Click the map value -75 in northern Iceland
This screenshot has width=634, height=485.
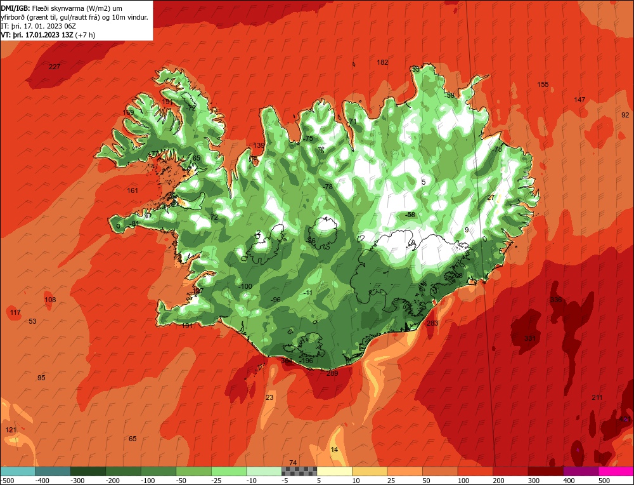[308, 138]
